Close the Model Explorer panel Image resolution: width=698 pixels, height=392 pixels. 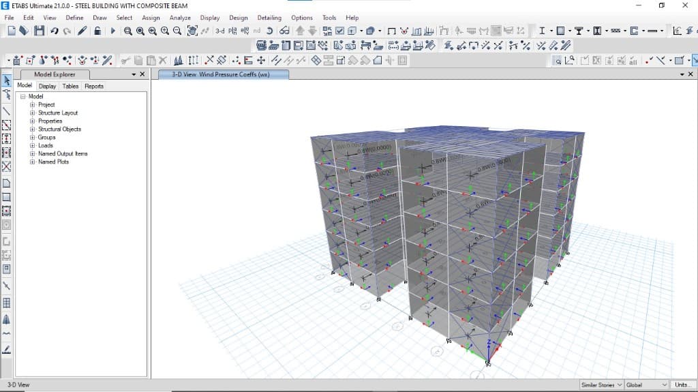(142, 74)
